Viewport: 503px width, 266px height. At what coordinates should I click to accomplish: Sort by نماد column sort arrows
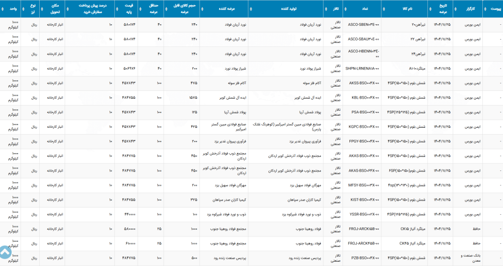(345, 9)
